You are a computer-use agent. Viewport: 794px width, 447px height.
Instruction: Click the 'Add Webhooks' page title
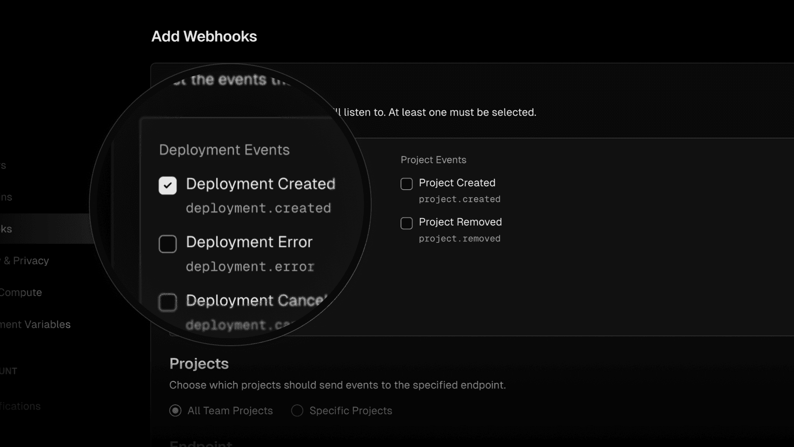(204, 37)
